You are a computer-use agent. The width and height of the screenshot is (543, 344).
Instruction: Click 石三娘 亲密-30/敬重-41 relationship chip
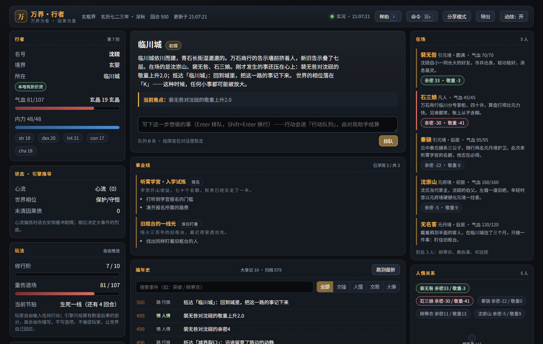pyautogui.click(x=445, y=301)
